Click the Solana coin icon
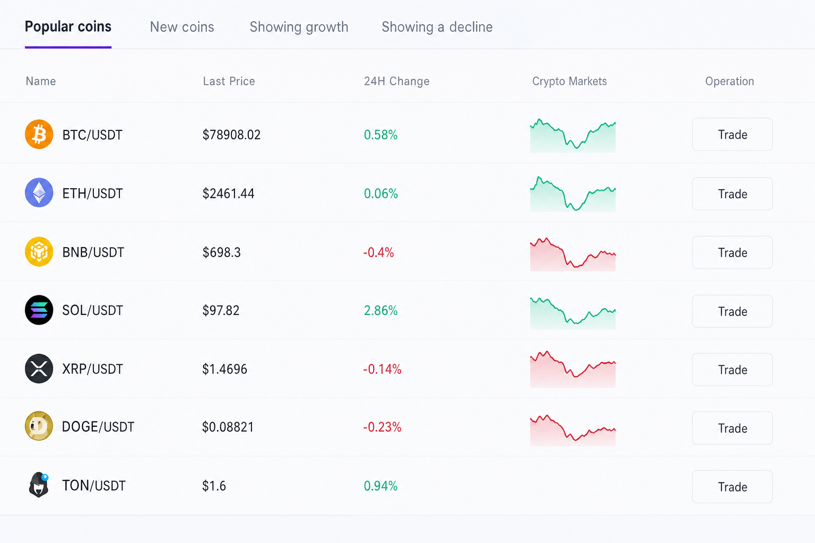The height and width of the screenshot is (543, 815). (39, 310)
